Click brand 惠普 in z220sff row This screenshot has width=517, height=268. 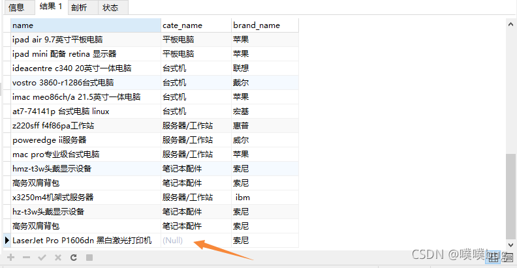tap(265, 125)
